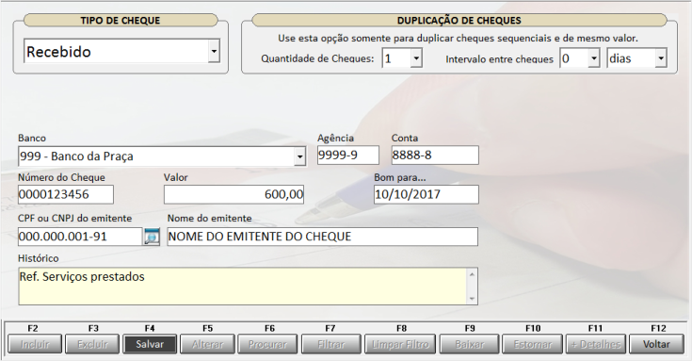Image resolution: width=692 pixels, height=361 pixels.
Task: Click the + Detalhes button
Action: pyautogui.click(x=596, y=344)
